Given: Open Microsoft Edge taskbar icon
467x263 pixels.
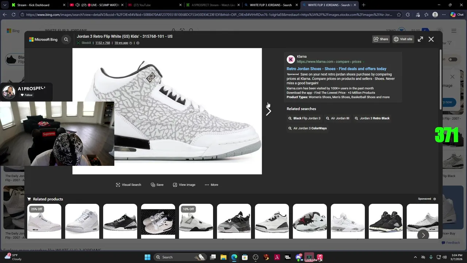Looking at the screenshot, I should [x=234, y=257].
